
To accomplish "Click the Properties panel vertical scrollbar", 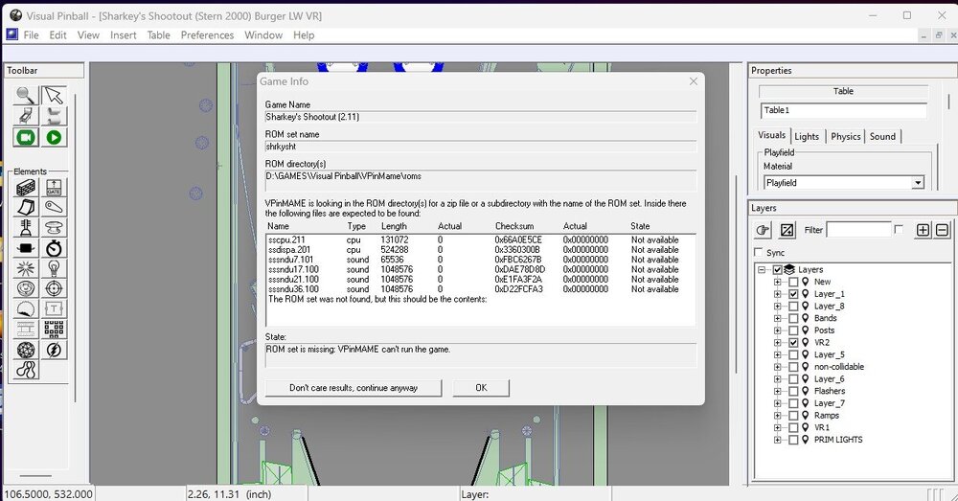I will tap(948, 102).
